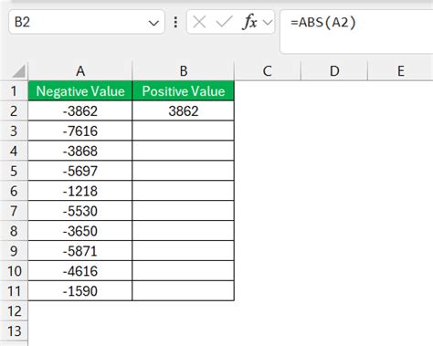Select the Negative Value header cell
Screen dimensions: 433x346
(x=80, y=91)
